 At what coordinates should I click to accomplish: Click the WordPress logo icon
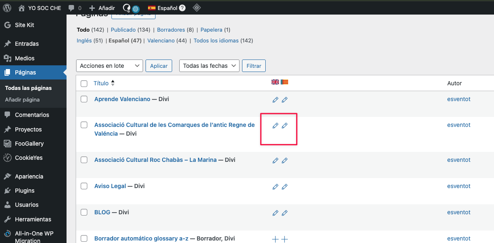click(7, 8)
